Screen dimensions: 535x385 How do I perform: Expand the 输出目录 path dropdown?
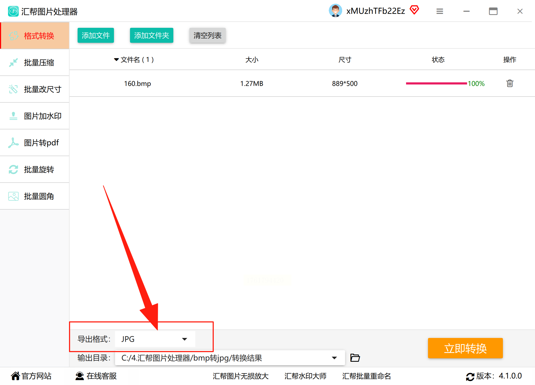pos(334,358)
